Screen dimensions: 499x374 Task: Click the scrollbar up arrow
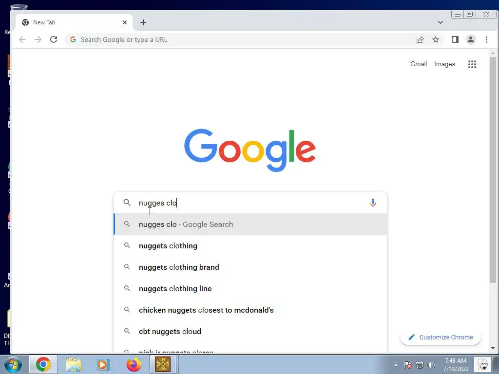click(x=493, y=53)
